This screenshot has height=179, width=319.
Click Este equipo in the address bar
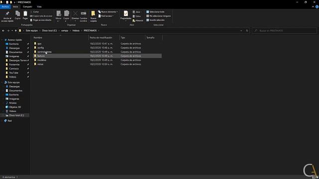coord(32,31)
